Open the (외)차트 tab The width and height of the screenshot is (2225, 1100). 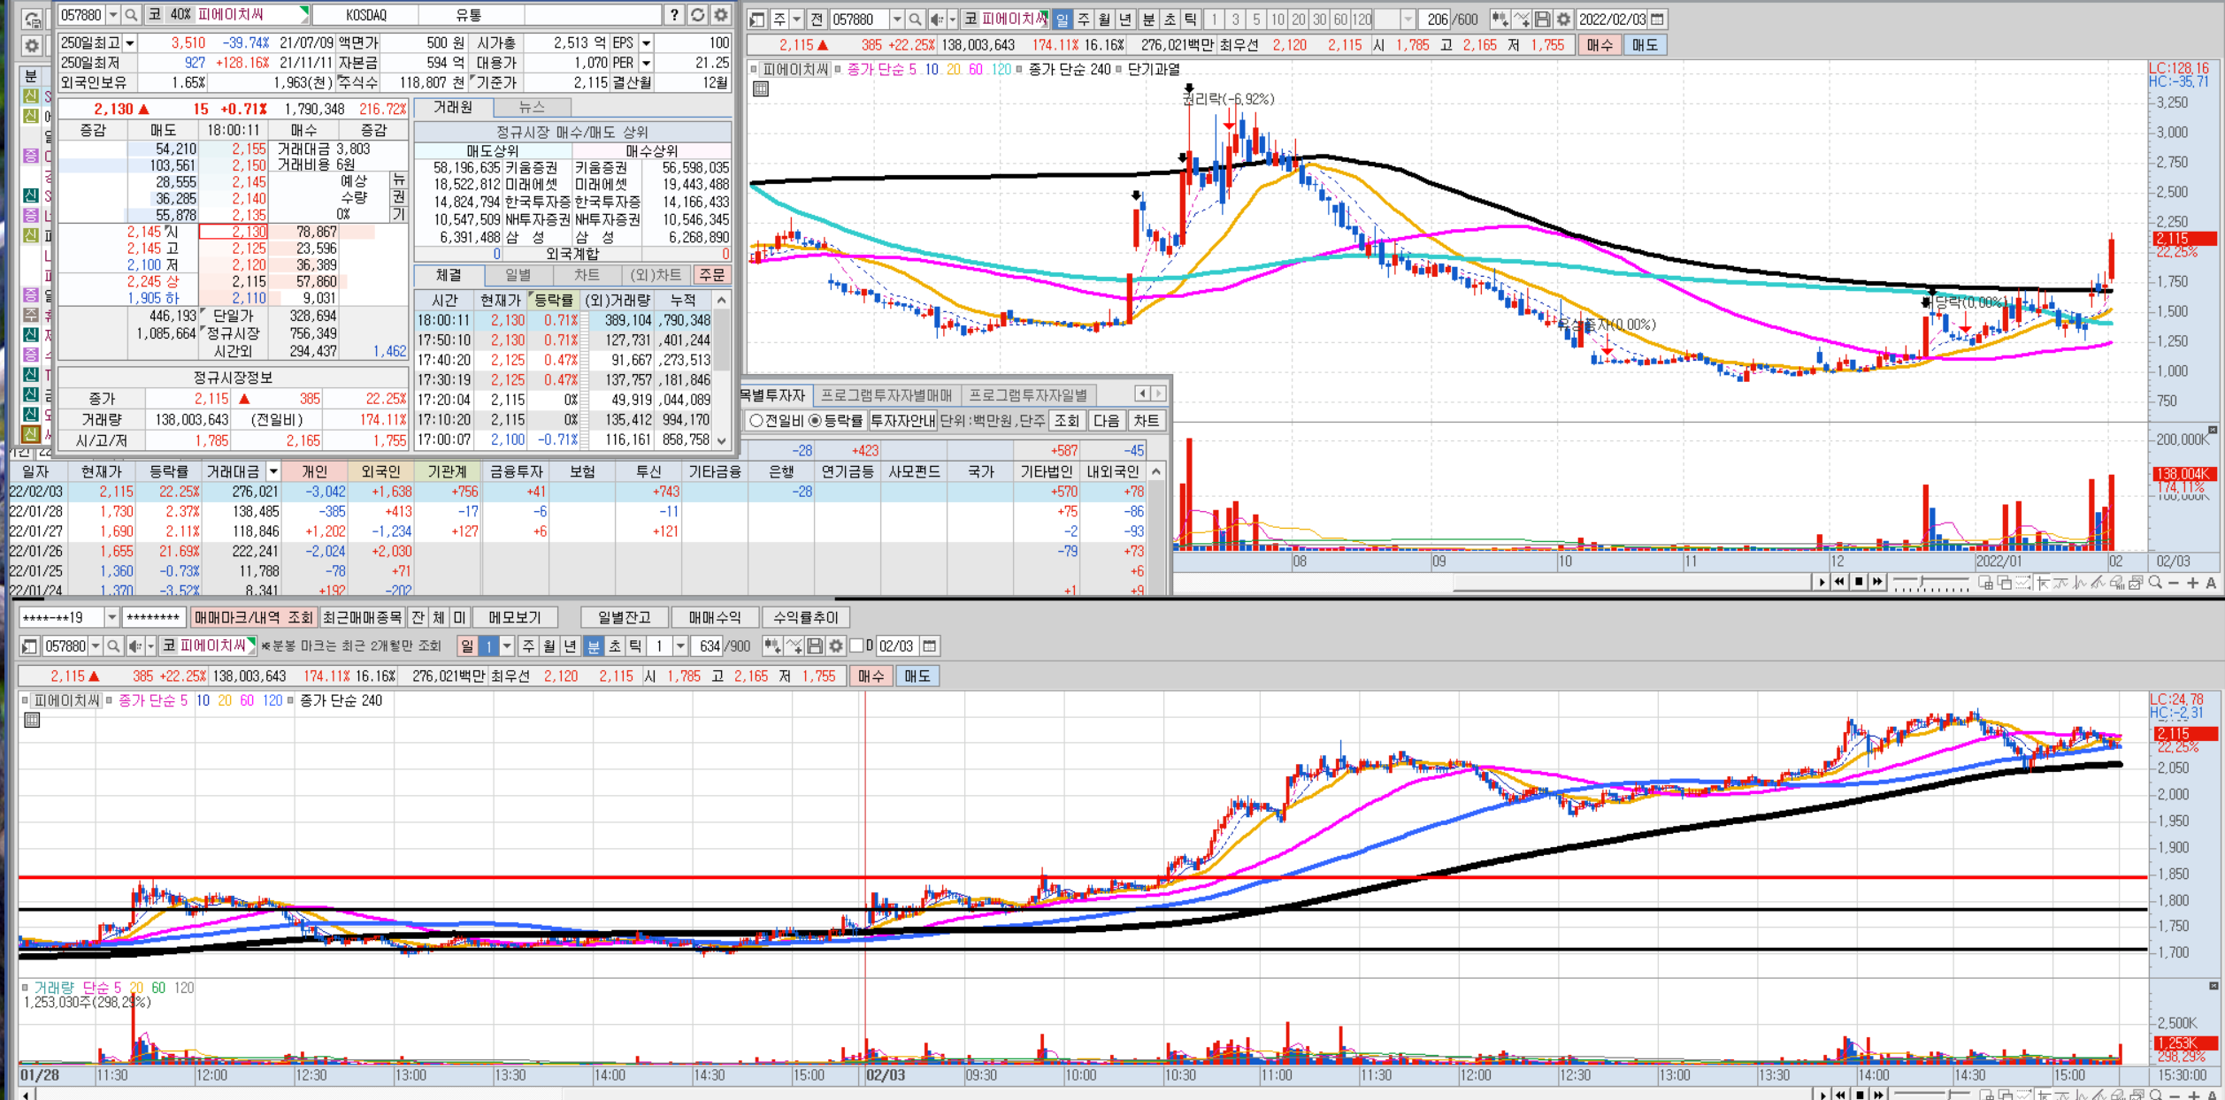(x=656, y=275)
